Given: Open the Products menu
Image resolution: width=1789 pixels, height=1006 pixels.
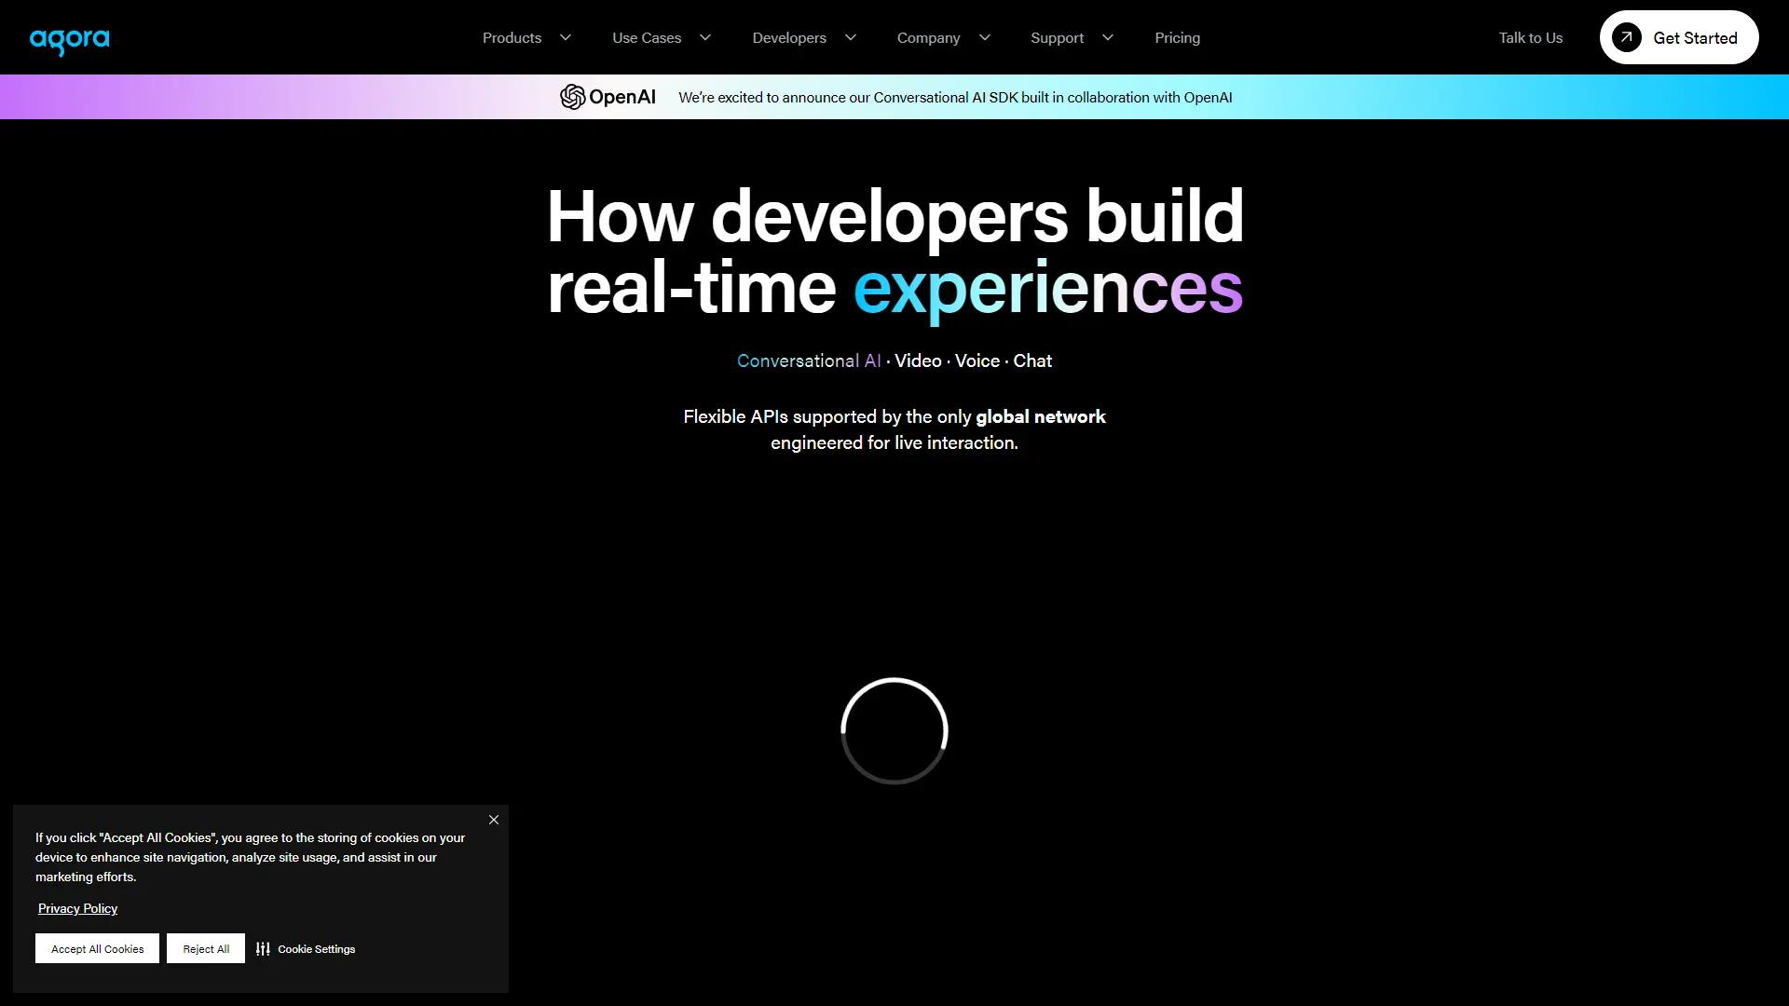Looking at the screenshot, I should click(x=512, y=38).
